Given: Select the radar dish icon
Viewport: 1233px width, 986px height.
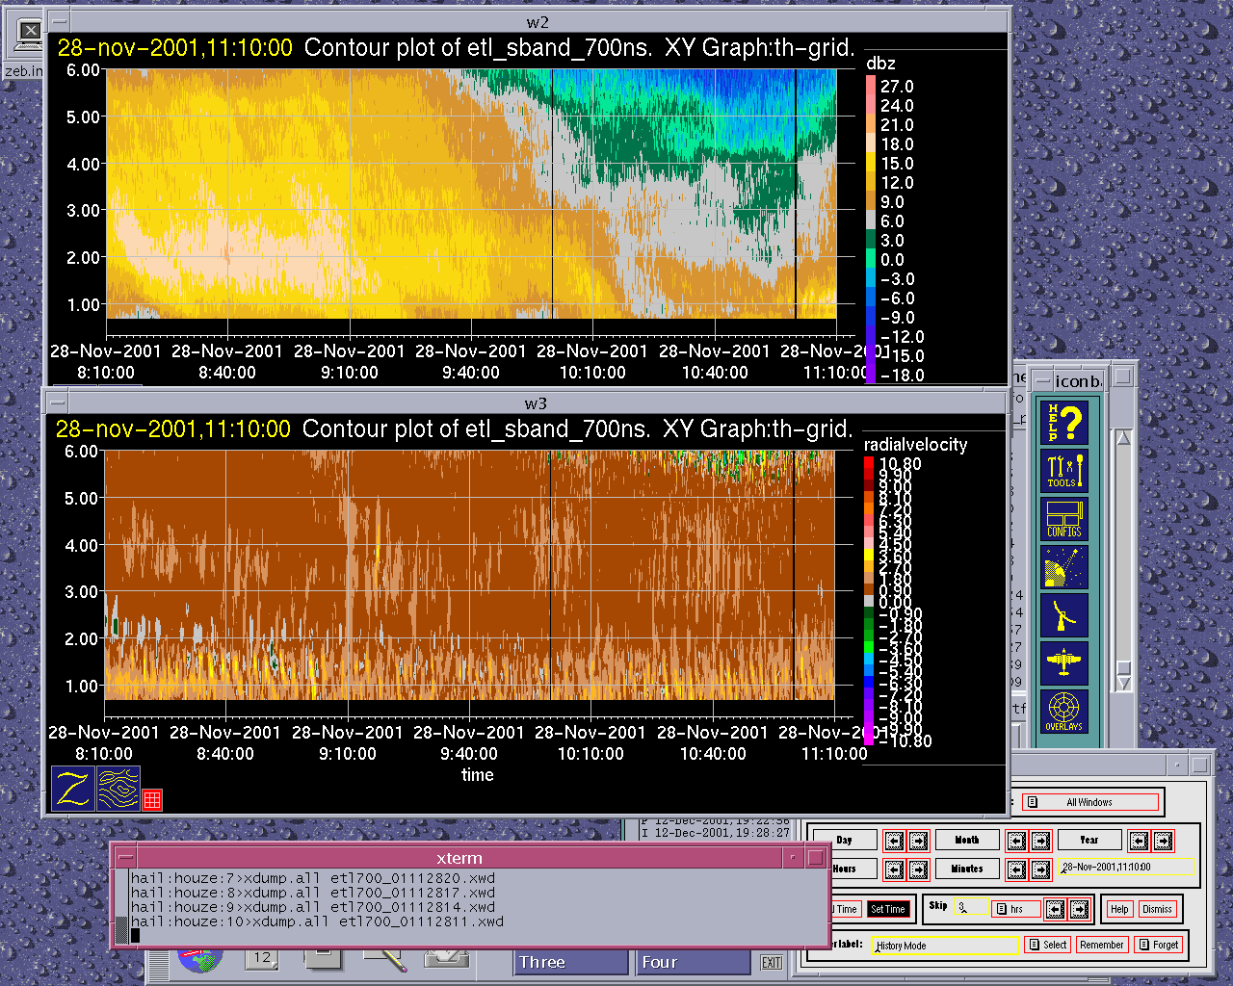Looking at the screenshot, I should tap(1063, 567).
